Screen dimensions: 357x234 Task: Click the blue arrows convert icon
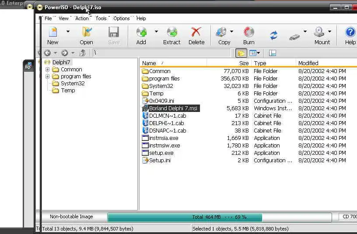tap(274, 35)
